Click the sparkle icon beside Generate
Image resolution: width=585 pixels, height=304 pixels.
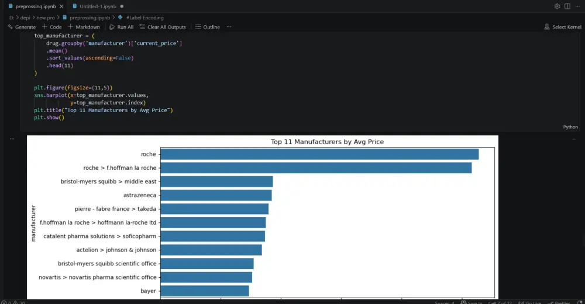(10, 27)
